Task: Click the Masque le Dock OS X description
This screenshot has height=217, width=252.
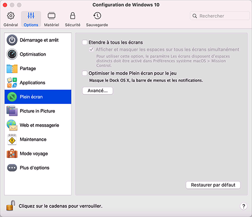Action: (146, 80)
